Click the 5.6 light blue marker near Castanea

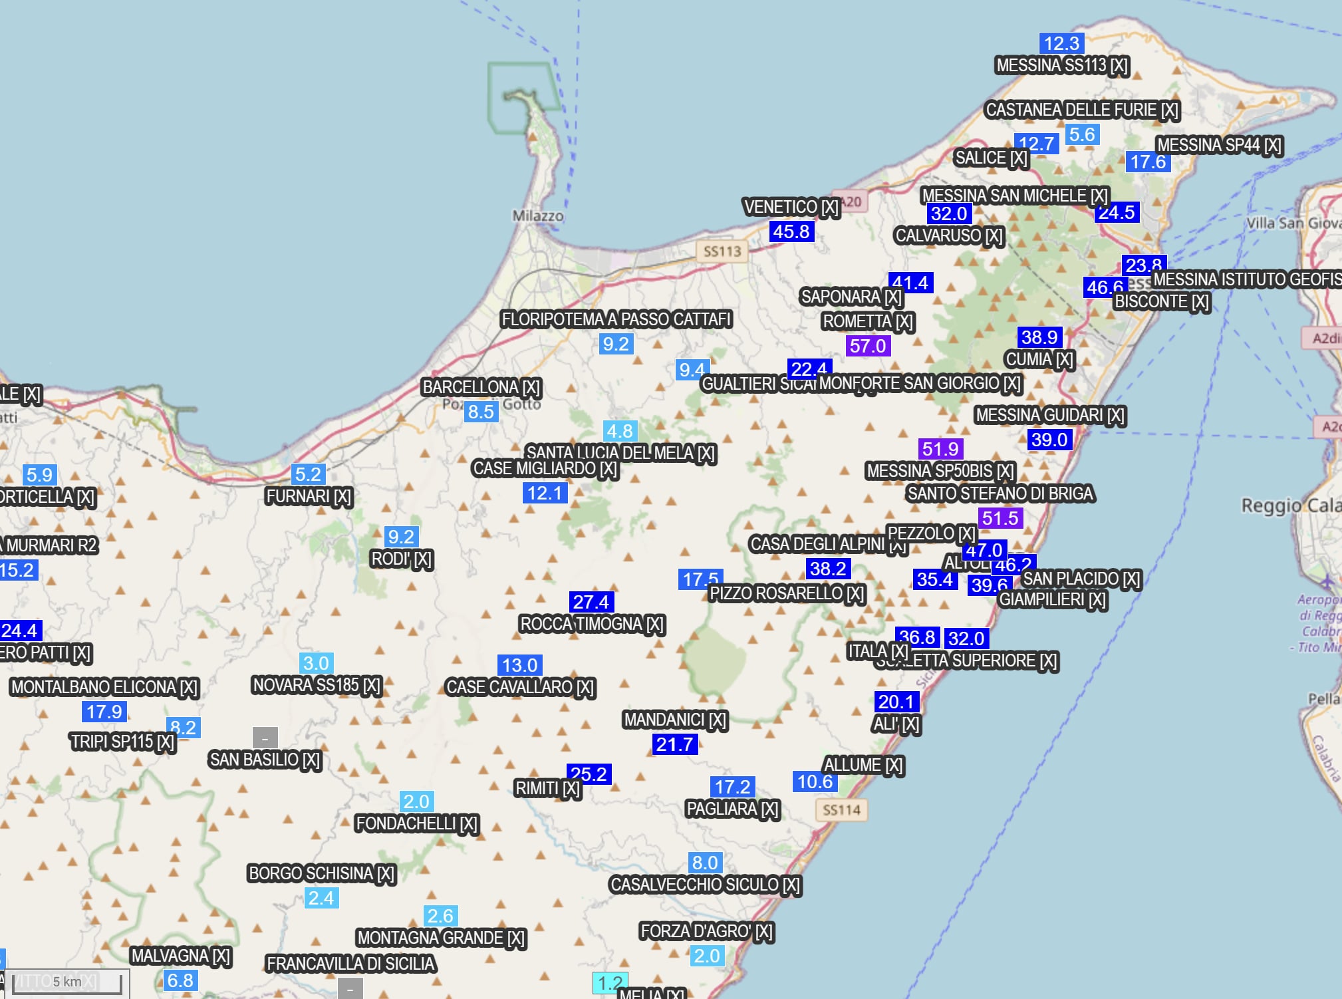click(1082, 134)
